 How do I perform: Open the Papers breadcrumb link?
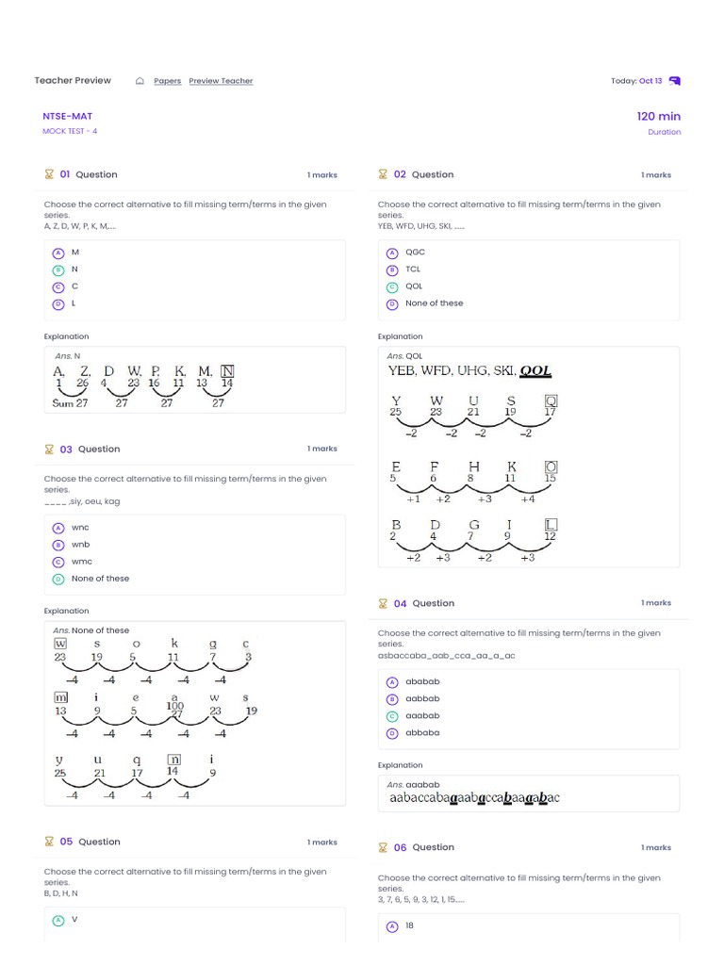(x=168, y=81)
